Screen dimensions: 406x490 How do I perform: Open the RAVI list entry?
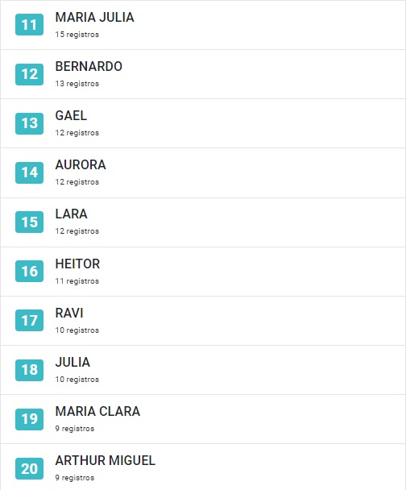click(203, 321)
